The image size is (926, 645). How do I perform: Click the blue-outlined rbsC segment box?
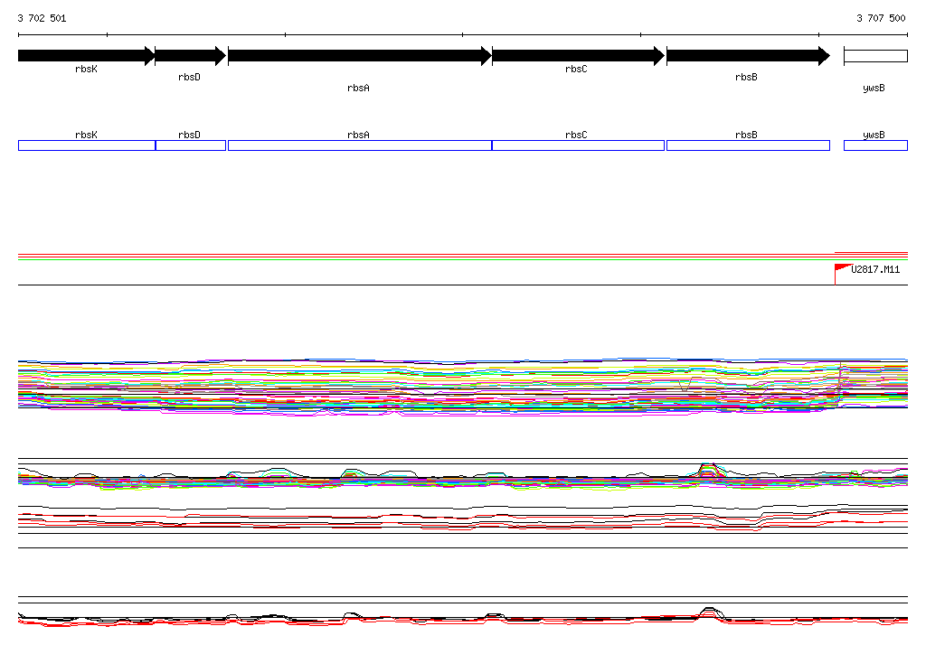click(578, 145)
